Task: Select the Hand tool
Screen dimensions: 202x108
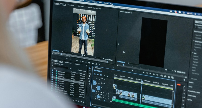Action: click(x=89, y=84)
